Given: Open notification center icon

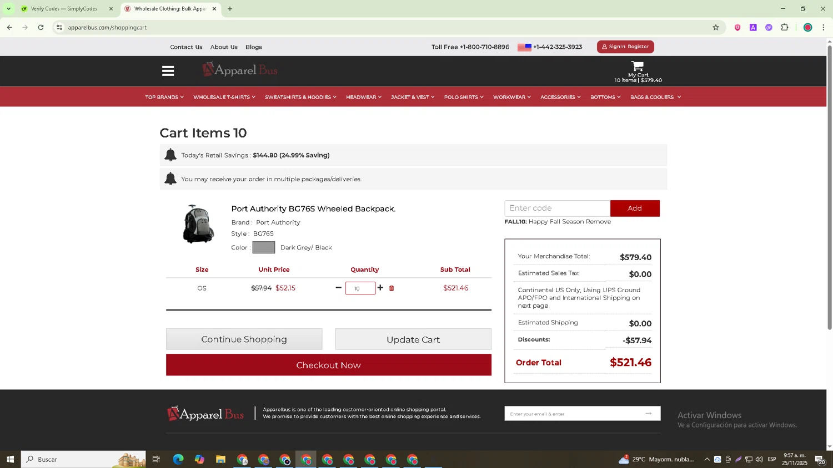Looking at the screenshot, I should click(820, 459).
